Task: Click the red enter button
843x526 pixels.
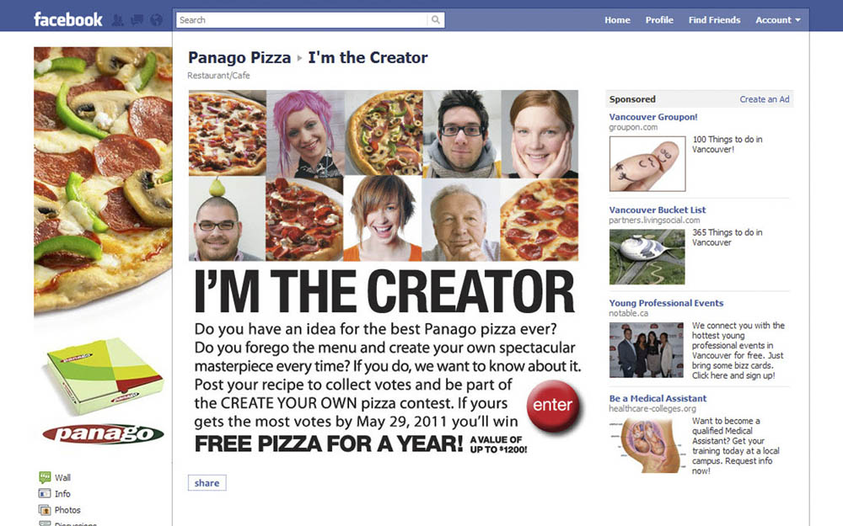Action: coord(553,406)
